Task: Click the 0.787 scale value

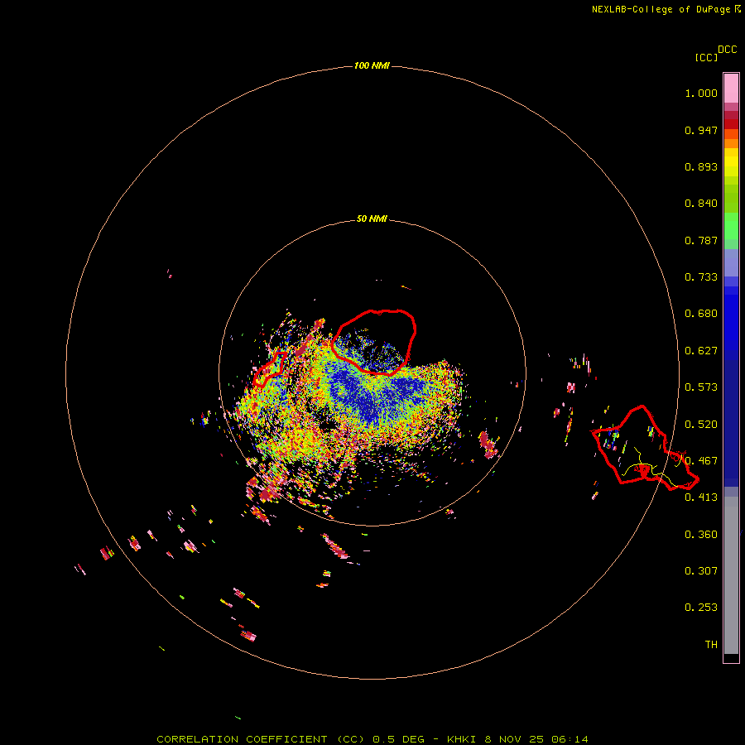Action: coord(701,240)
